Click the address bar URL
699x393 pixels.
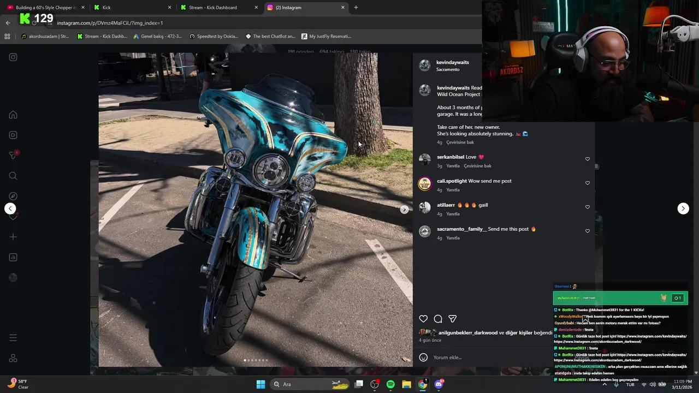(110, 23)
